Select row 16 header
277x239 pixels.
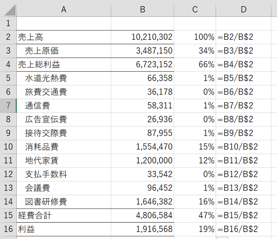pos(8,229)
